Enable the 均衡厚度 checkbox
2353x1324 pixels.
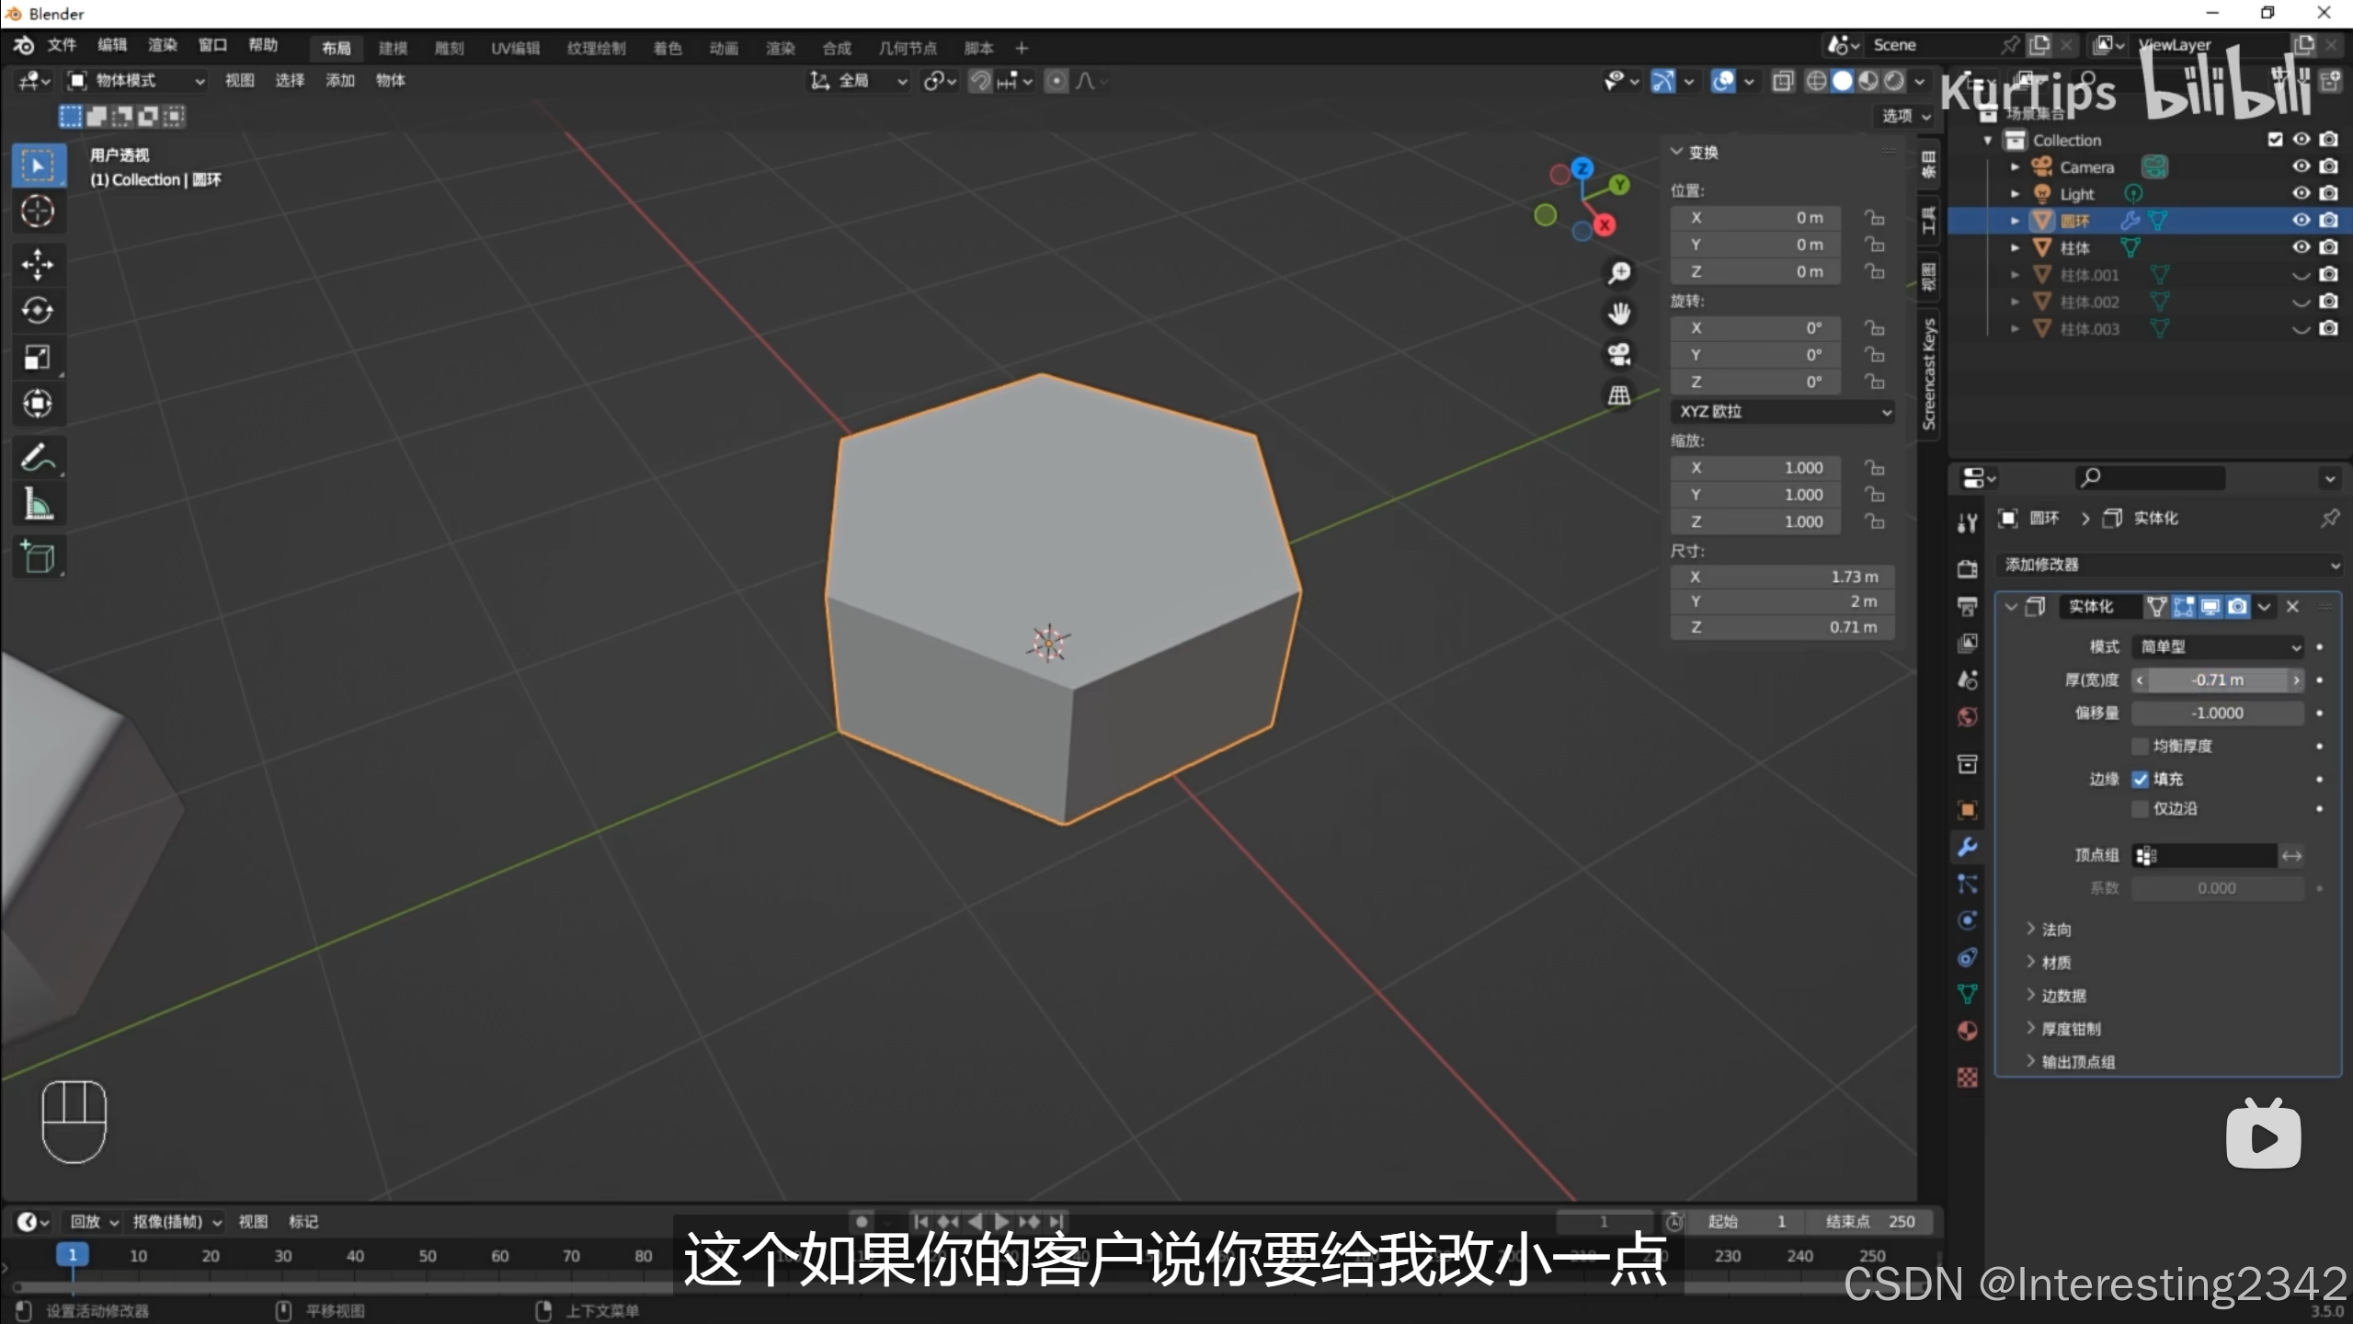[2141, 746]
